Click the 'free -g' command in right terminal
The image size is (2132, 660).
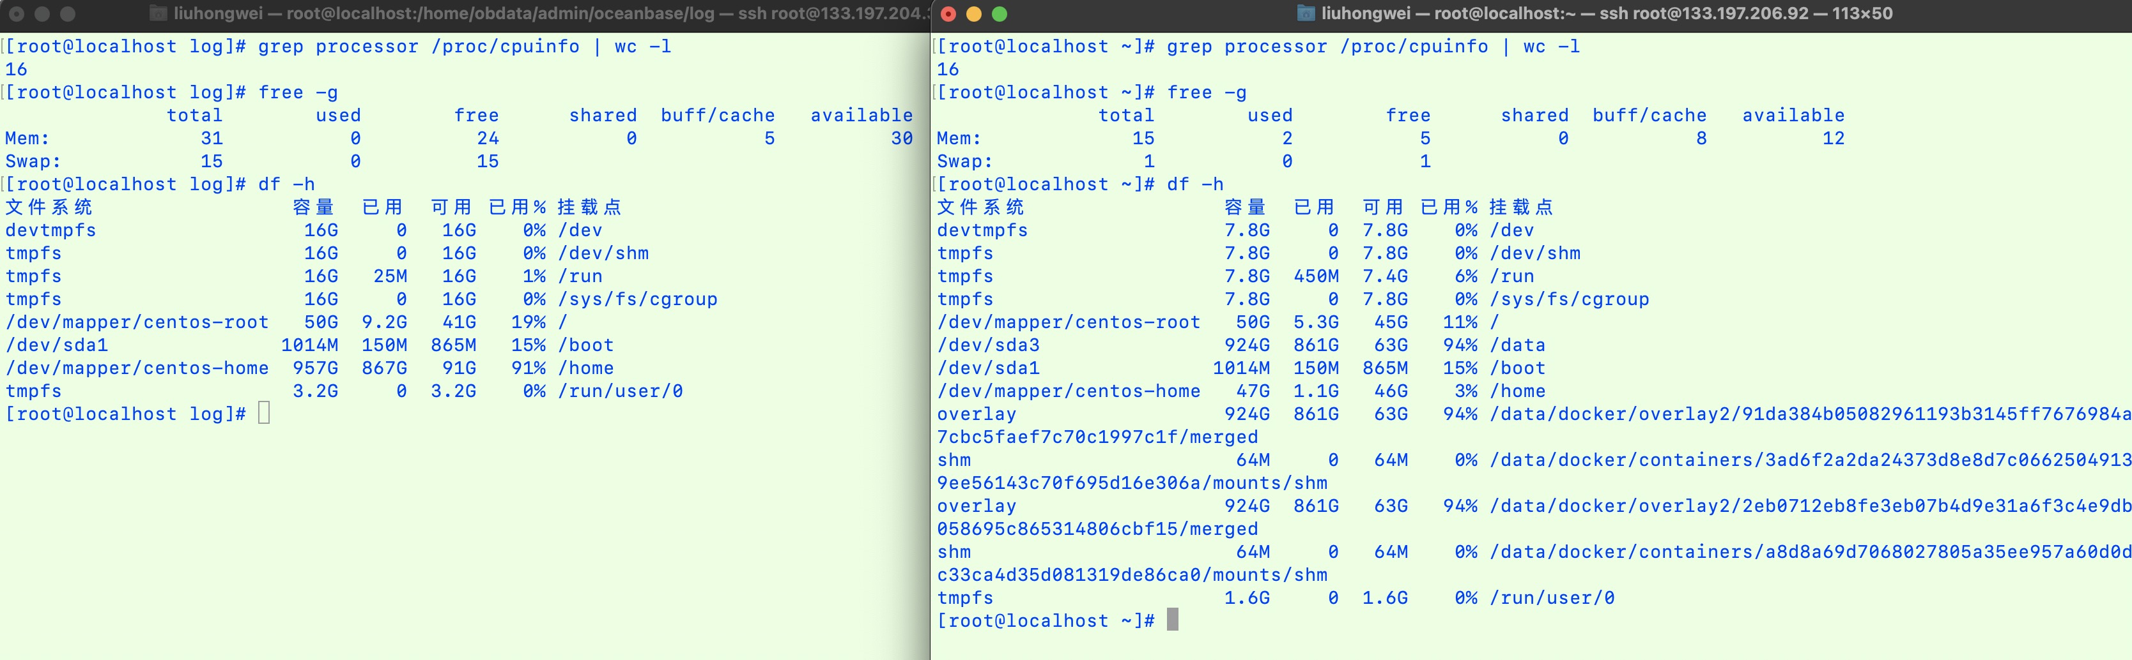[x=1207, y=93]
